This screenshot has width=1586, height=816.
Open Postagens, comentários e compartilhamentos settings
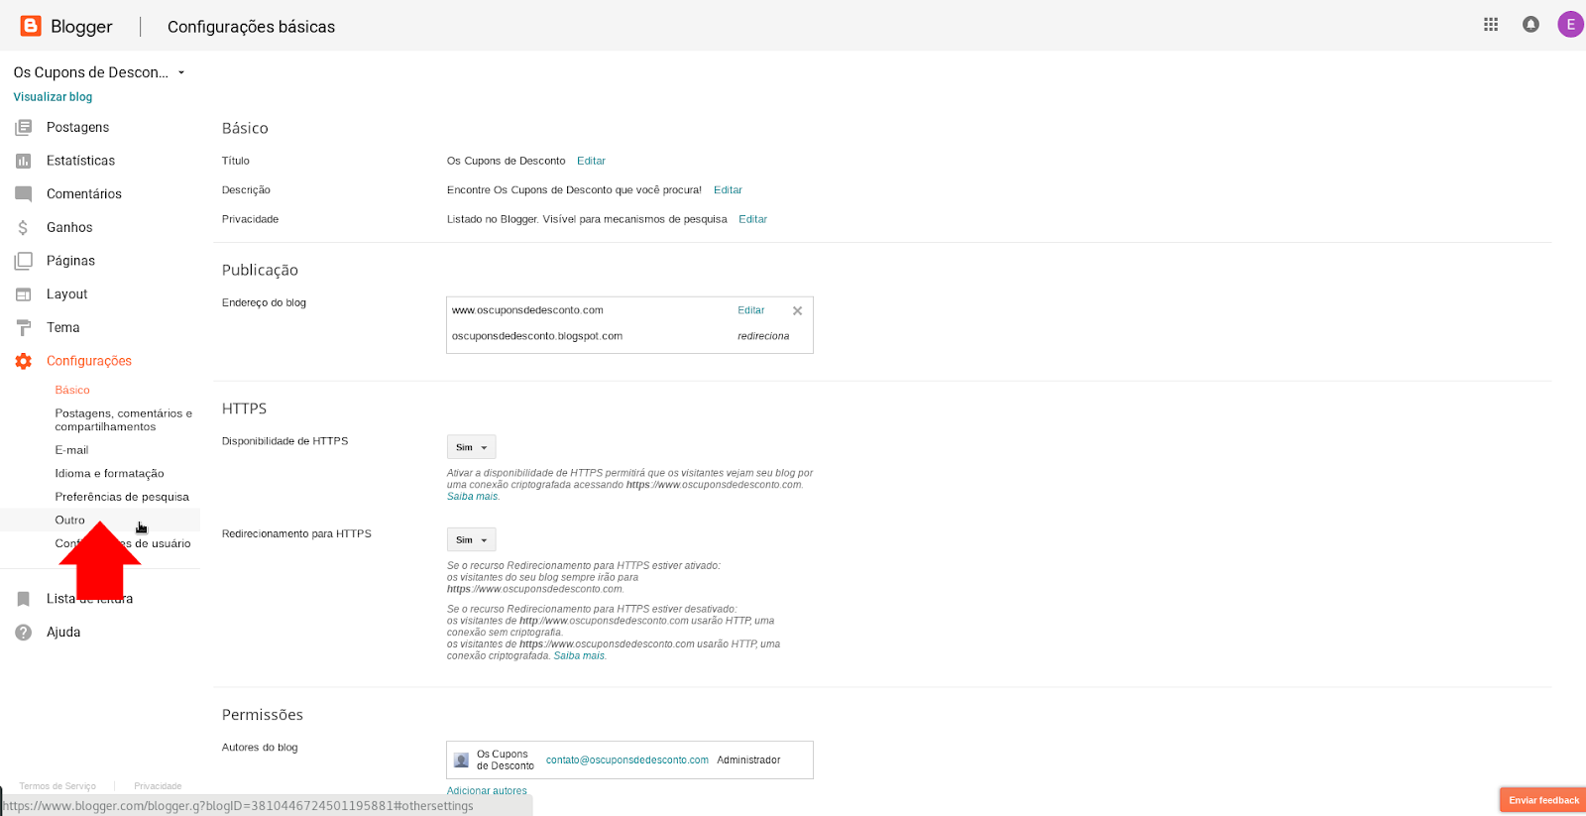(x=124, y=420)
